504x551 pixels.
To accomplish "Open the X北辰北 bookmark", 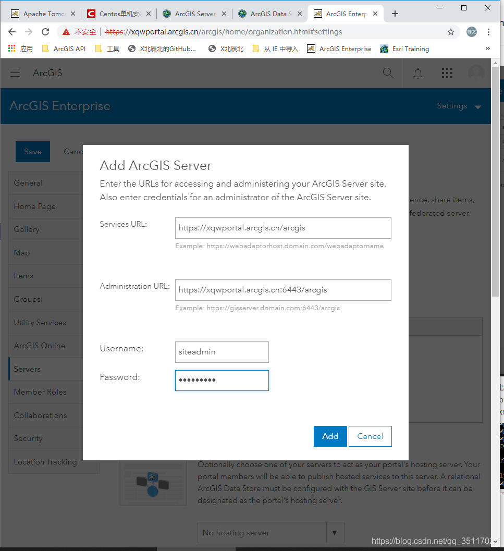I will point(226,48).
